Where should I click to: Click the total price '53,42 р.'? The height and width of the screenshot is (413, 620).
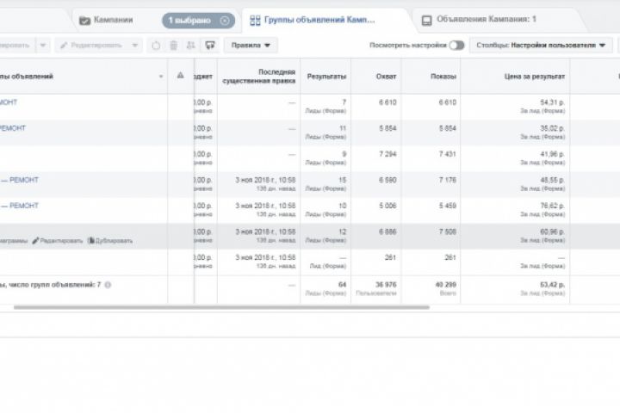tap(552, 285)
